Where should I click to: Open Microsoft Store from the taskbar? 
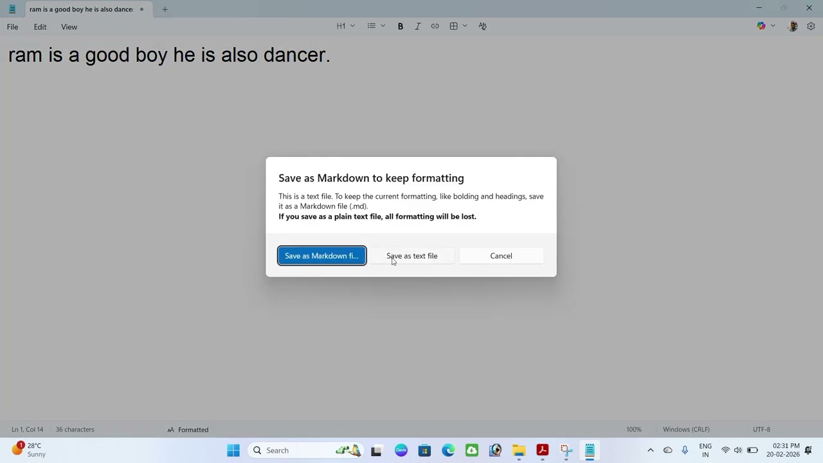pos(424,450)
